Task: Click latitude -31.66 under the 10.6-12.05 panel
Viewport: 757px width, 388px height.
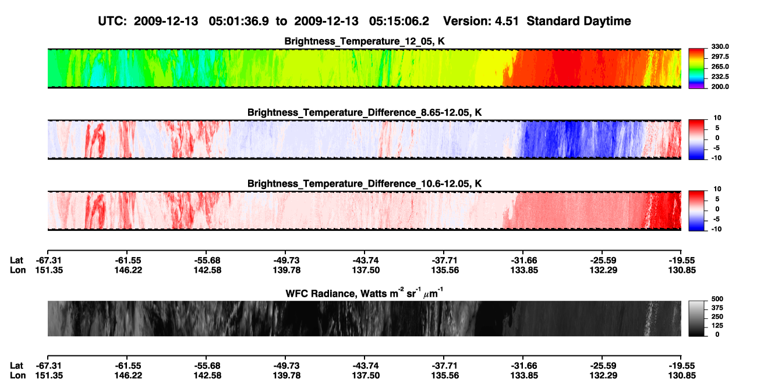Action: pos(523,261)
